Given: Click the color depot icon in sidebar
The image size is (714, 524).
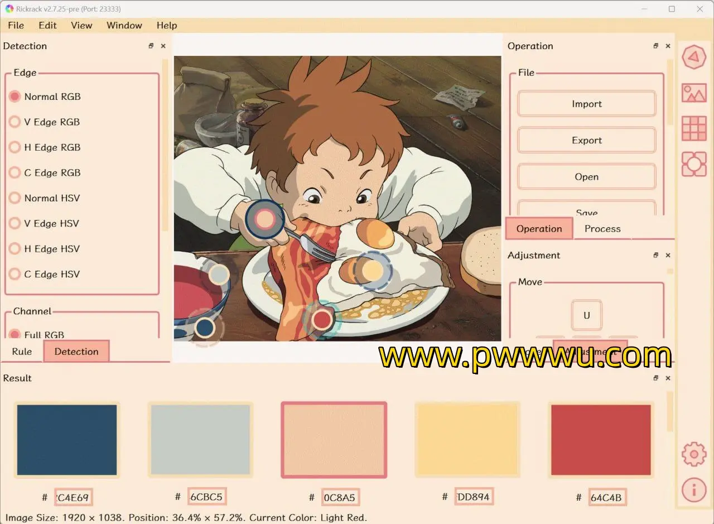Looking at the screenshot, I should click(694, 164).
